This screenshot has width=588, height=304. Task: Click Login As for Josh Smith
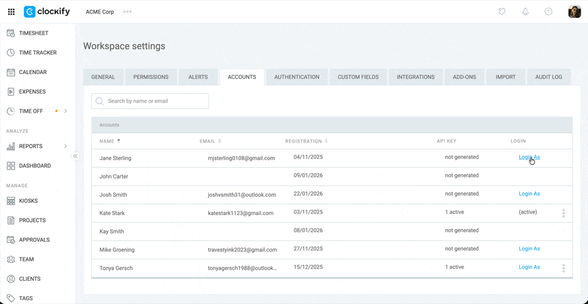click(x=529, y=194)
